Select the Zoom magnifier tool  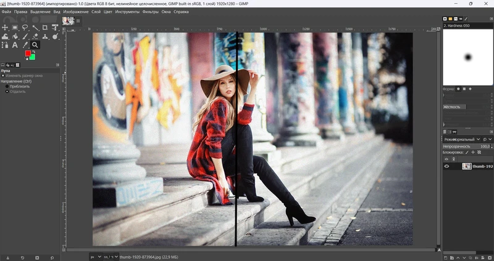point(35,45)
